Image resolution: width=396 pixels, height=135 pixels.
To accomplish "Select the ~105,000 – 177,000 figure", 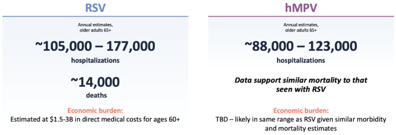I will pyautogui.click(x=95, y=46).
